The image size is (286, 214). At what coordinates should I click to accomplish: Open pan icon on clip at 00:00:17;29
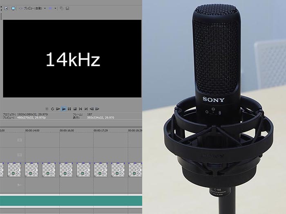(104, 173)
